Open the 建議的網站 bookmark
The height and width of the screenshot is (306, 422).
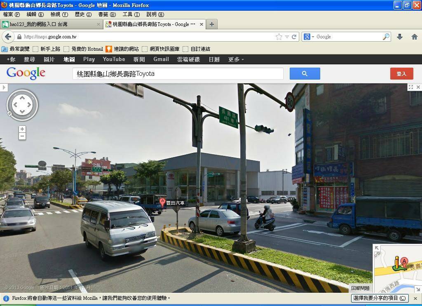point(122,49)
